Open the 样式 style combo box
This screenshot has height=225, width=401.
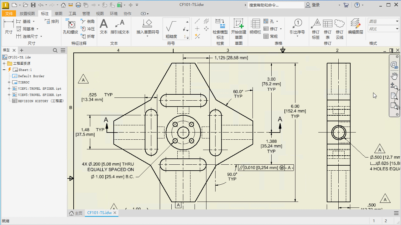383,29
